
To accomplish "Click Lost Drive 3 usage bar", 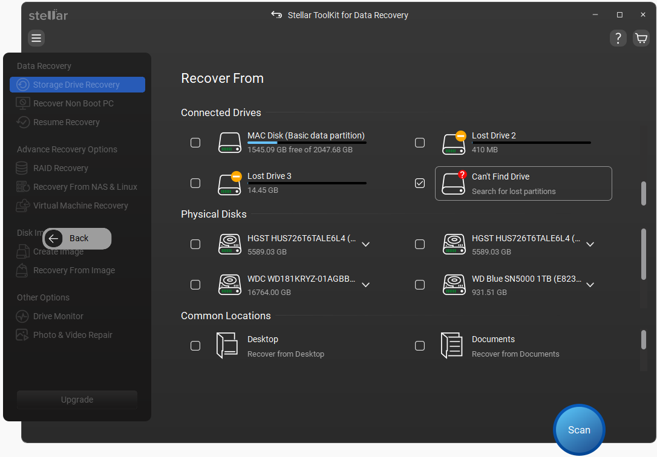I will [x=307, y=183].
